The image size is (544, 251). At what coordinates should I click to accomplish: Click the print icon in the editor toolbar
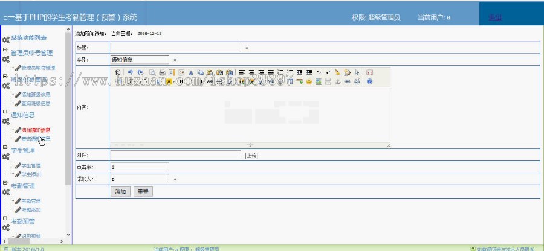tap(163, 72)
